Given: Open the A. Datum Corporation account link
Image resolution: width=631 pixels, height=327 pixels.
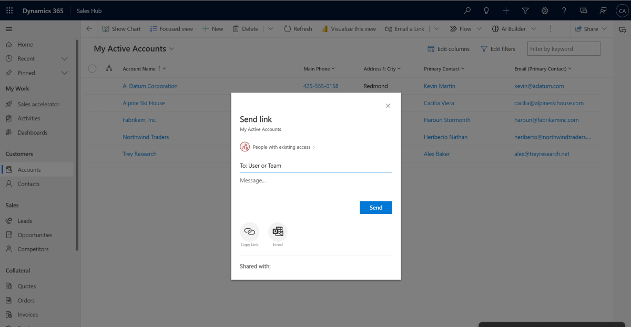Looking at the screenshot, I should pyautogui.click(x=150, y=86).
